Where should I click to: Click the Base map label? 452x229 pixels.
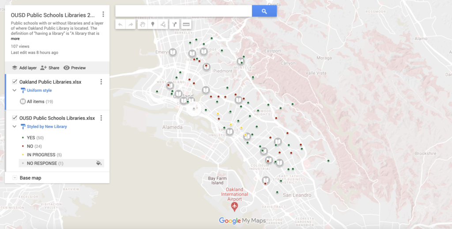[30, 178]
